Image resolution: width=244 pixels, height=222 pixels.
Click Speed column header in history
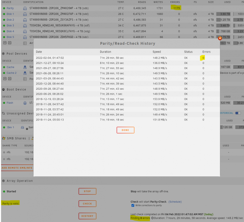tap(157, 52)
